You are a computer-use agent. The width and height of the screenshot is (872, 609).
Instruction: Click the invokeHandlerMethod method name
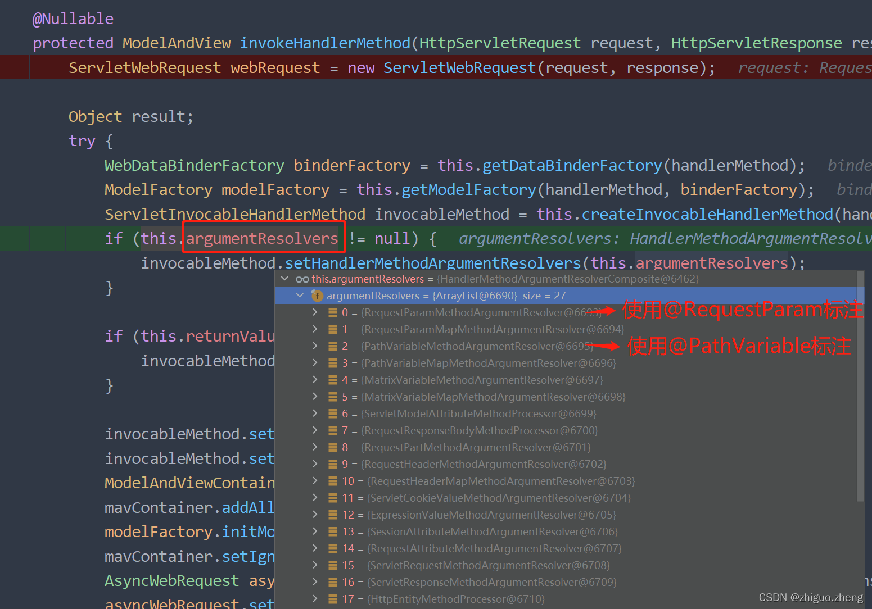click(x=325, y=43)
